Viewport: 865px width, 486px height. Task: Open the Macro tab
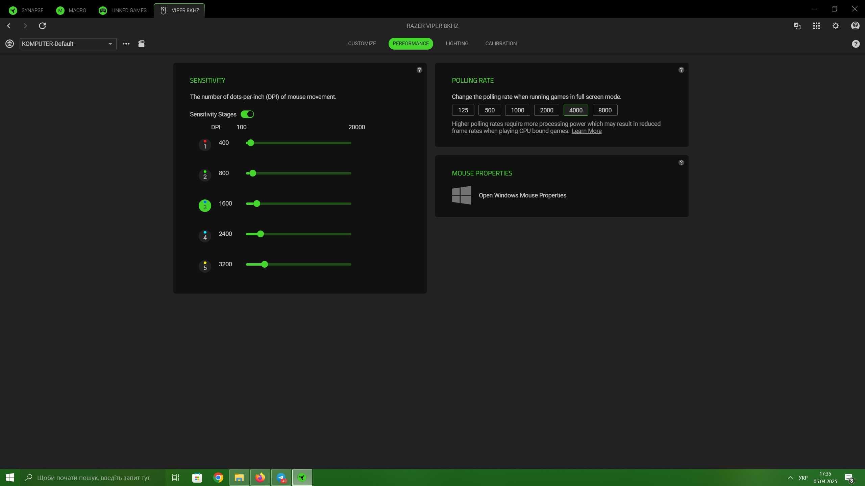pyautogui.click(x=71, y=10)
